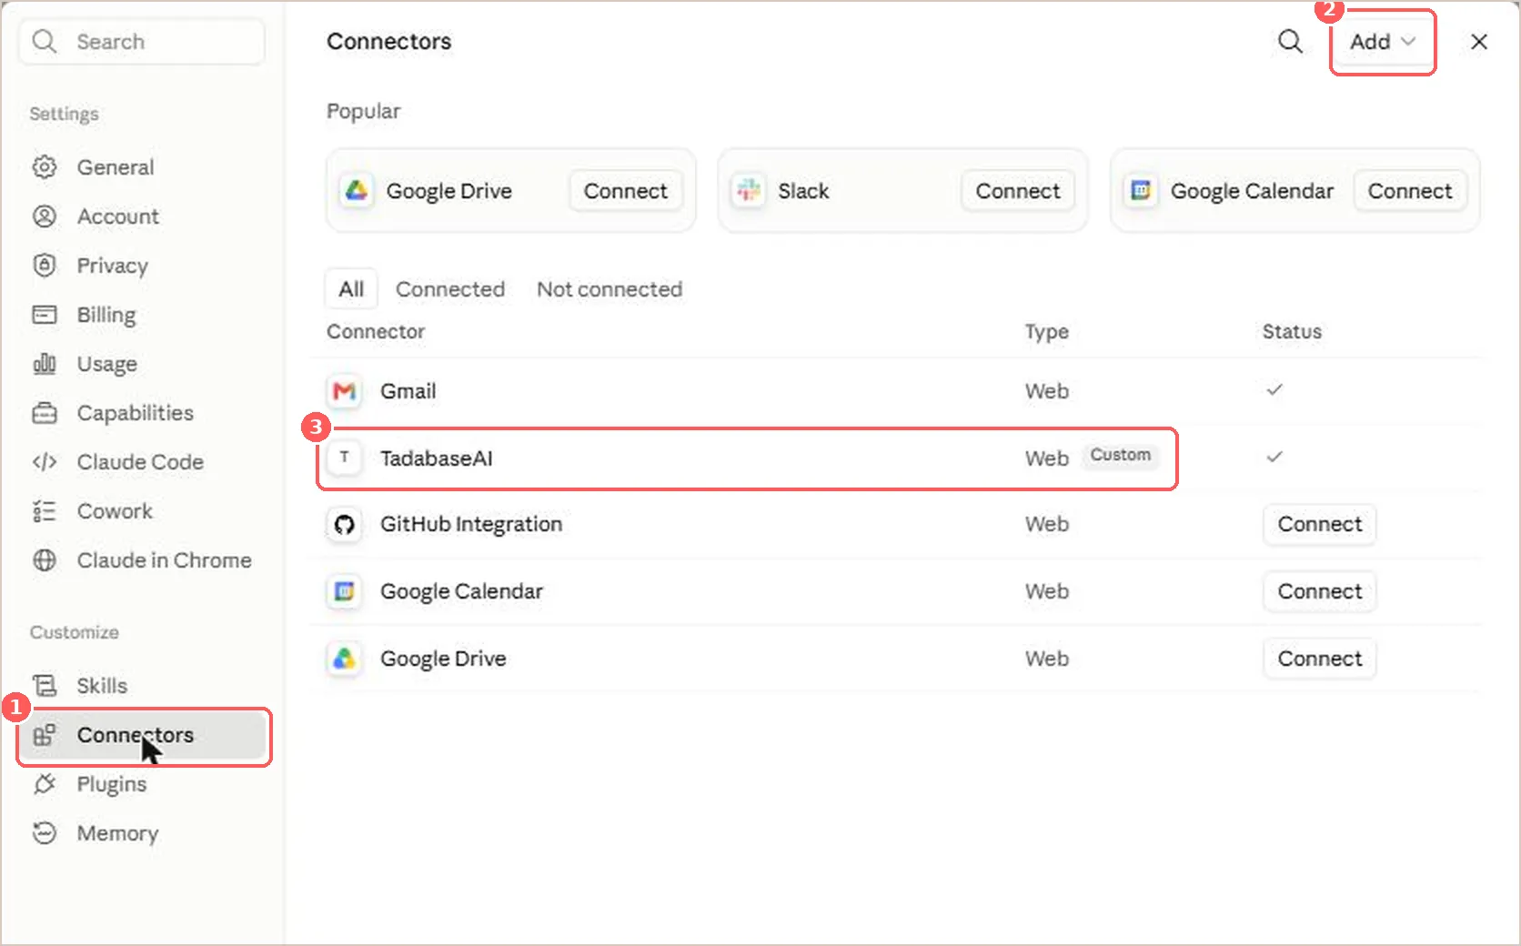
Task: Click the Plugins plug icon
Action: coord(45,784)
